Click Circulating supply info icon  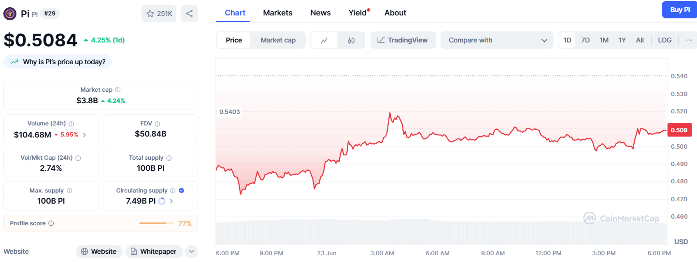[x=173, y=191]
